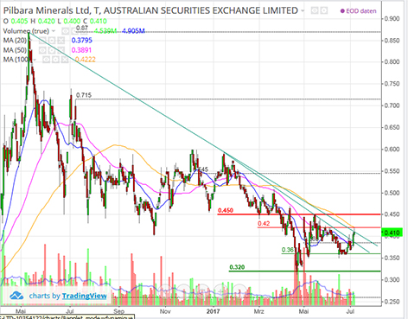Click the TradingView cloud logo
Image resolution: width=408 pixels, height=319 pixels.
[x=16, y=296]
